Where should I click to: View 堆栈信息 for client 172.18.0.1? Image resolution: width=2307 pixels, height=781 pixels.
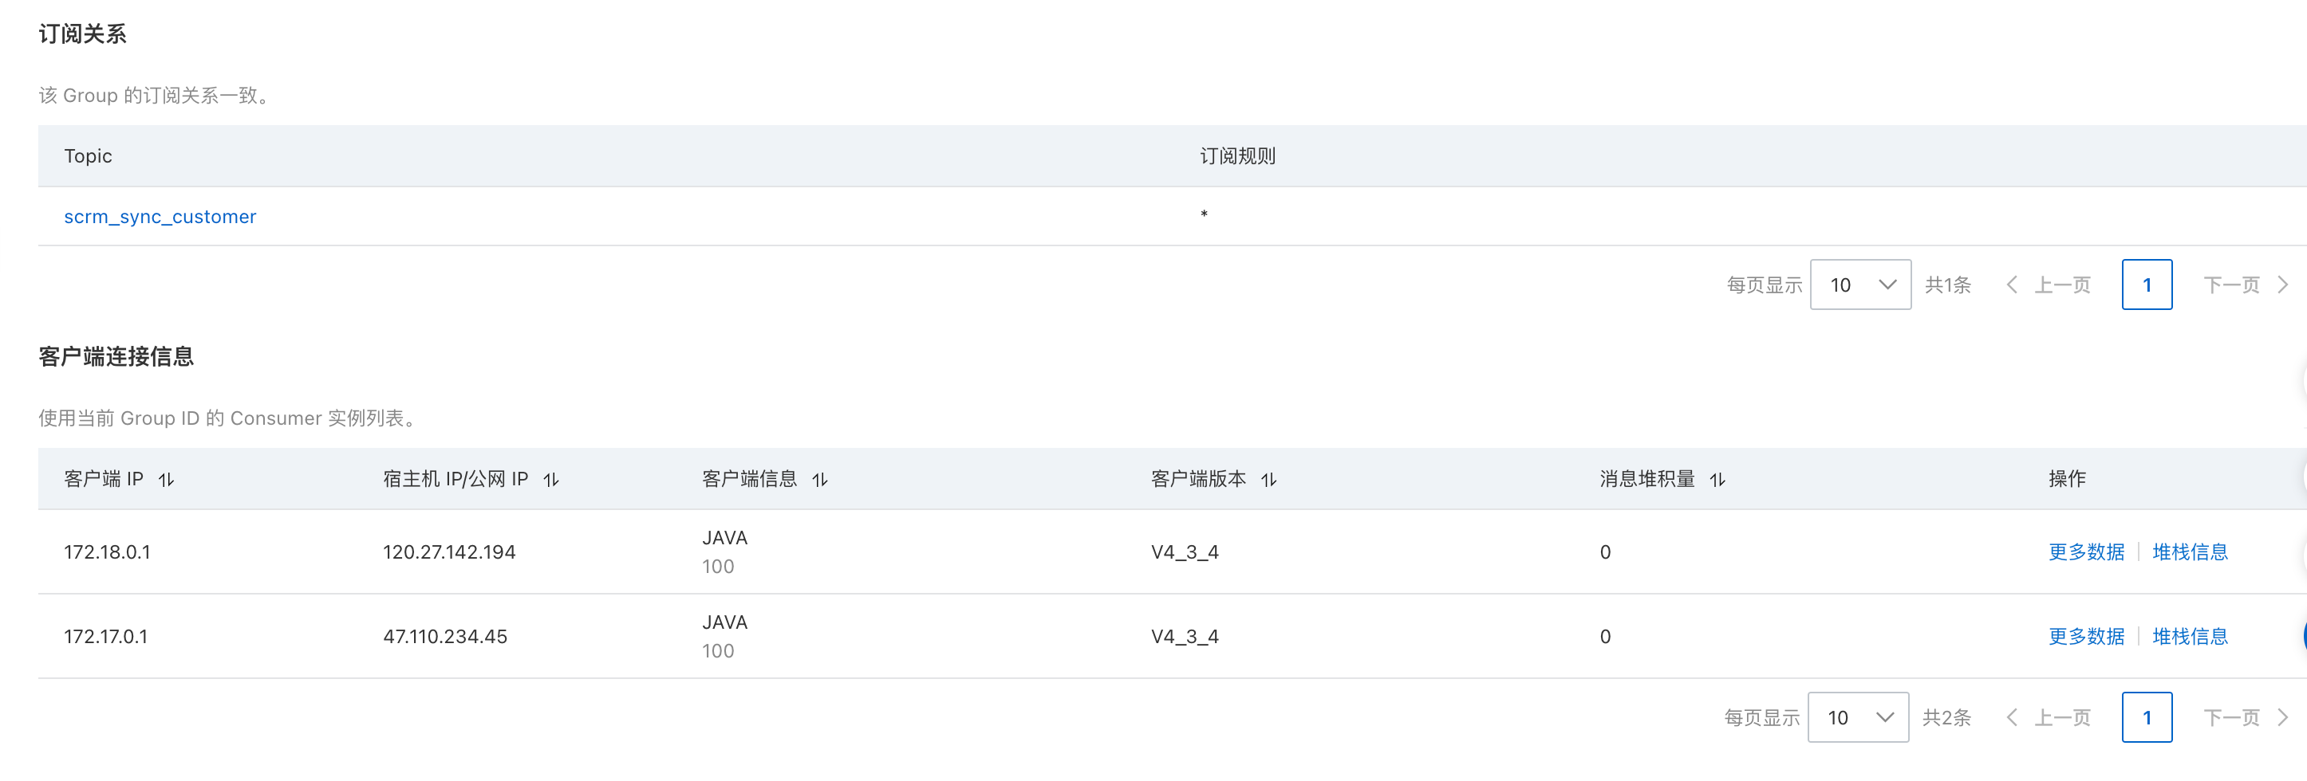2190,552
